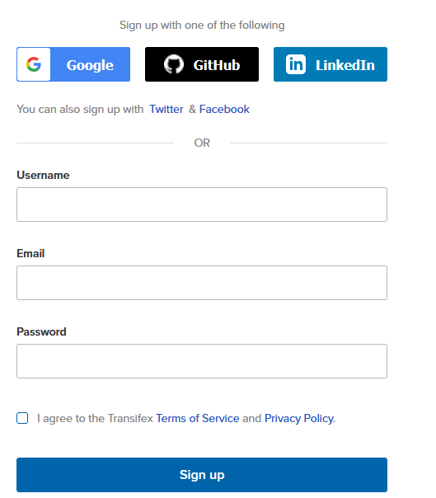The image size is (436, 498).
Task: Tick the agree to terms checkbox
Action: [22, 418]
